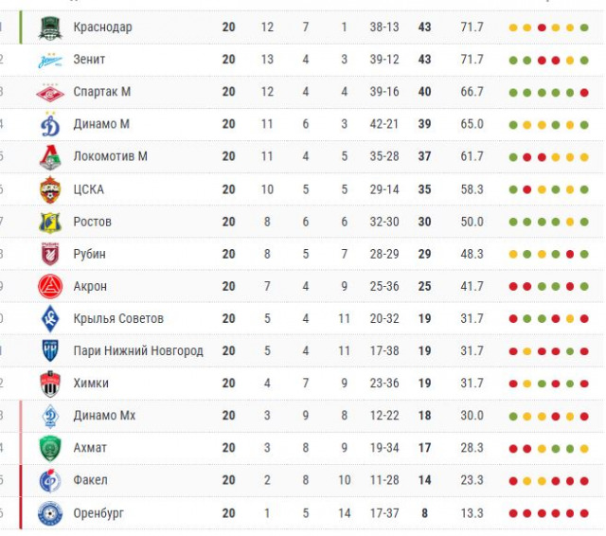
Task: Click the Краснодар club logo
Action: (50, 27)
